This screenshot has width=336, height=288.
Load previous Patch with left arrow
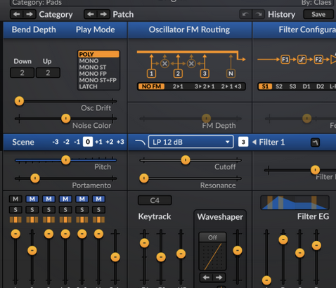91,14
